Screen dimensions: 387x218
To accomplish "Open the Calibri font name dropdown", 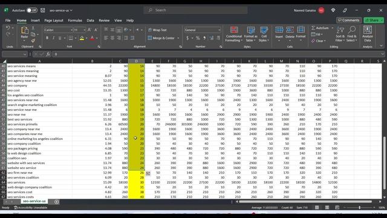I will 71,30.
